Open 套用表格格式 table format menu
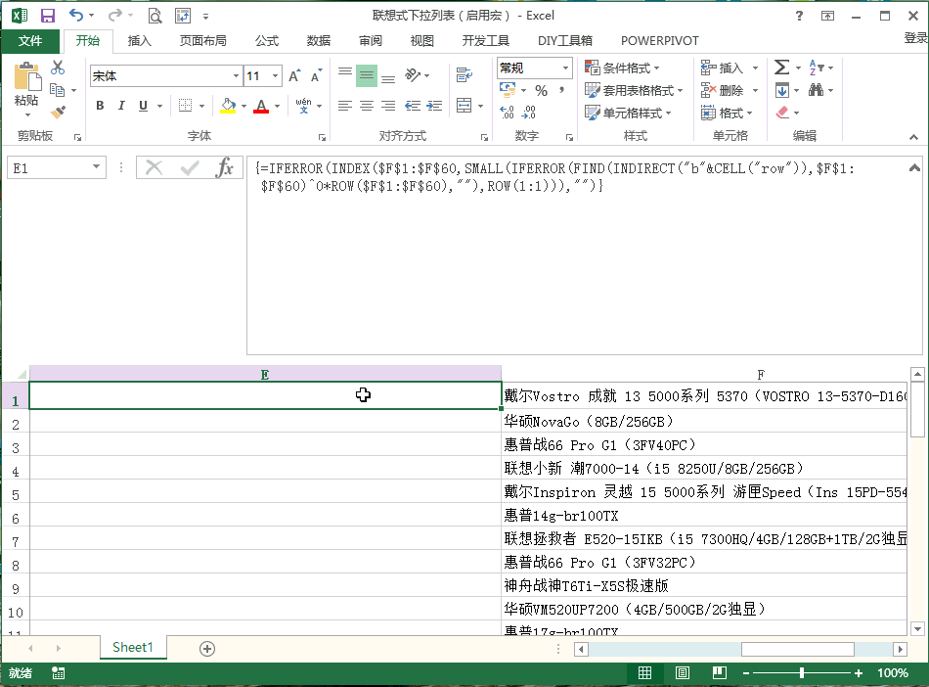This screenshot has height=687, width=929. click(x=634, y=90)
